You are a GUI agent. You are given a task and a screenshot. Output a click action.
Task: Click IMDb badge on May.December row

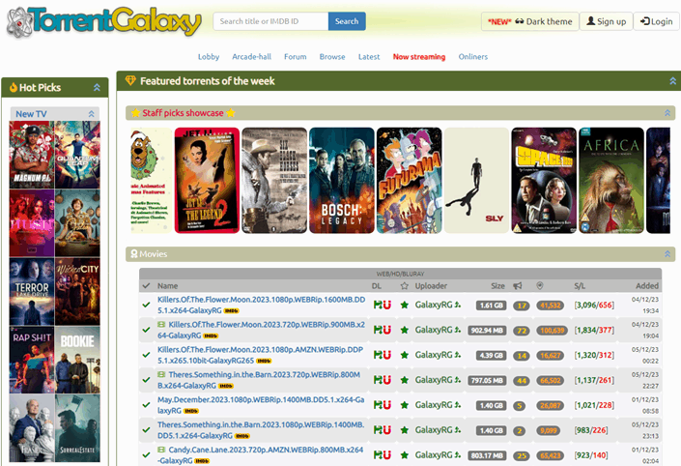click(190, 411)
